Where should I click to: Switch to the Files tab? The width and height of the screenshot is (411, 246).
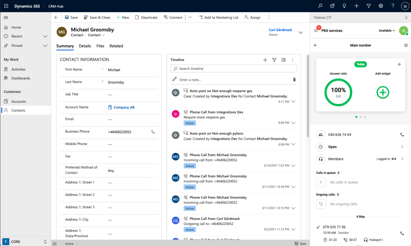click(x=100, y=46)
